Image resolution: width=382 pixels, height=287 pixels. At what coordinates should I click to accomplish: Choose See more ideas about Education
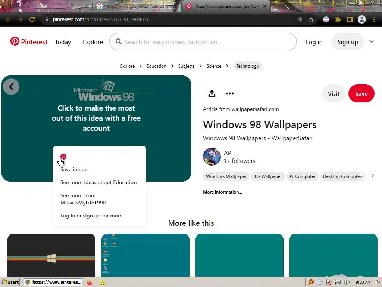[98, 182]
